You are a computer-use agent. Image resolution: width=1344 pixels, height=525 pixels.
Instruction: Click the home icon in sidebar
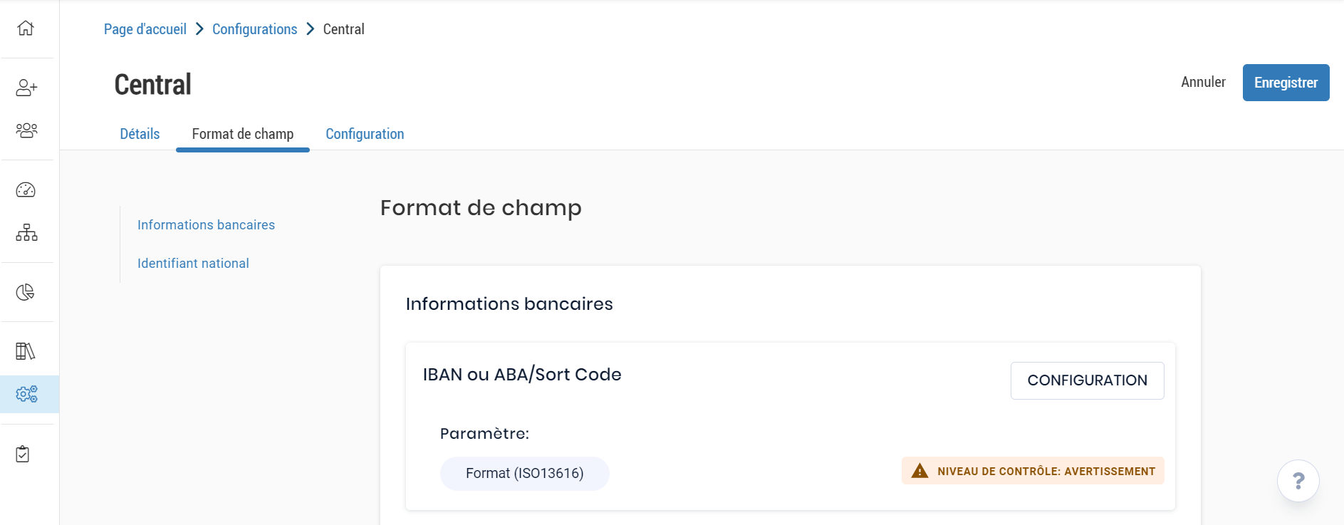click(x=26, y=28)
